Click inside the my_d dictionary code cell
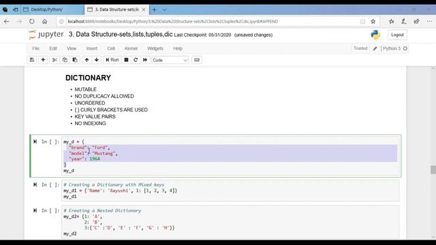Viewport: 436px width, 245px height. (230, 156)
